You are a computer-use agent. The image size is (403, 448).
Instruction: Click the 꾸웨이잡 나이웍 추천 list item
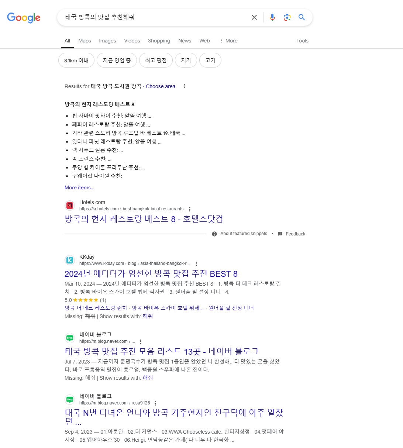click(97, 176)
